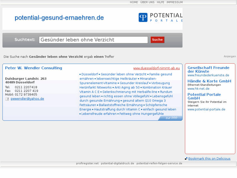This screenshot has width=237, height=178.
Task: Click the Duisburger Landstr. 263 address text
Action: [26, 79]
